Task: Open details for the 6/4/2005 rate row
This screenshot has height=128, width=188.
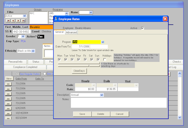Action: point(8,109)
